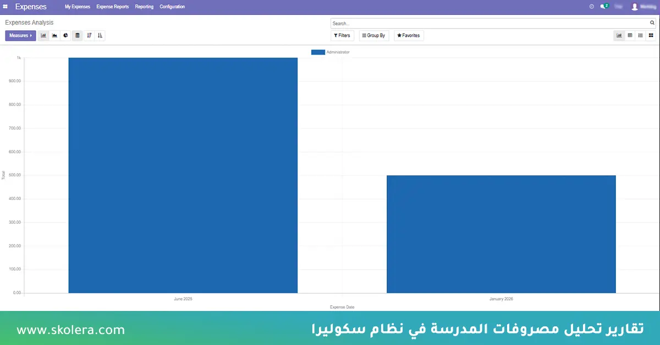Screen dimensions: 660x345
Task: Select the pie chart view
Action: (66, 35)
